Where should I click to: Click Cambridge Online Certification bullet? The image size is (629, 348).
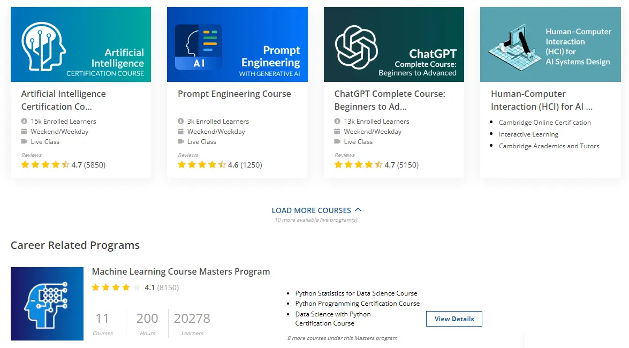coord(545,123)
